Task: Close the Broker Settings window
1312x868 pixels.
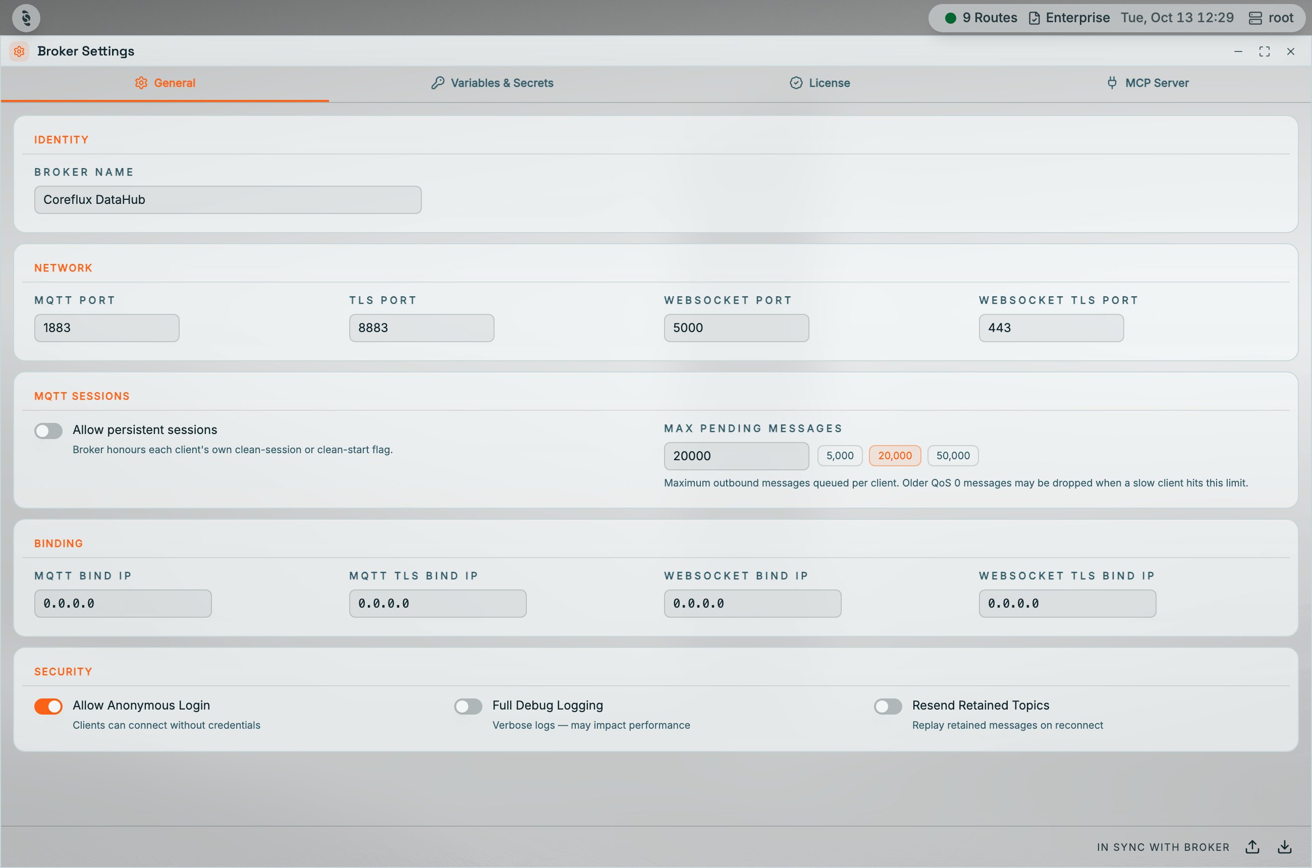Action: pyautogui.click(x=1290, y=51)
